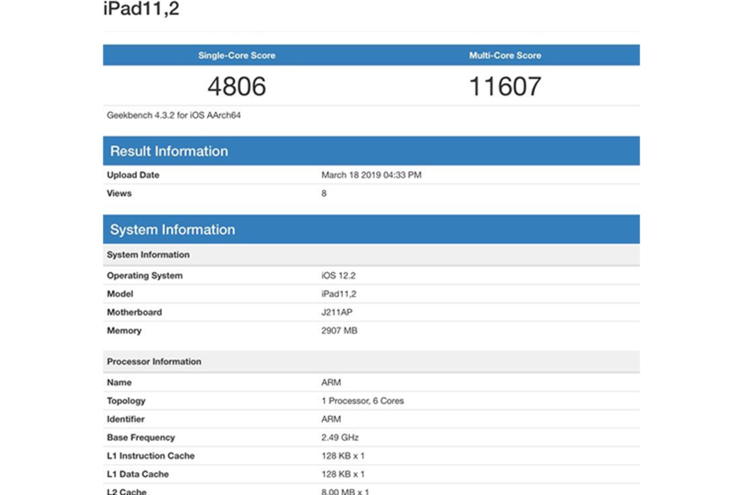The width and height of the screenshot is (743, 495).
Task: Click the Result Information section header
Action: tap(169, 151)
